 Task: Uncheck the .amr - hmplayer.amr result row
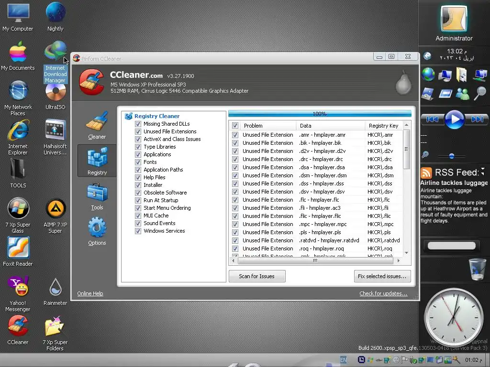pyautogui.click(x=235, y=135)
